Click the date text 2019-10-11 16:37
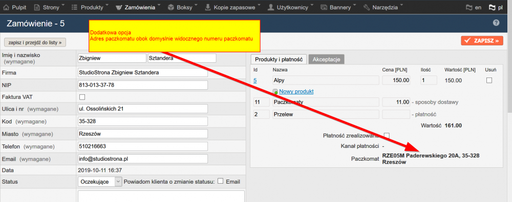This screenshot has height=202, width=512. pyautogui.click(x=100, y=170)
